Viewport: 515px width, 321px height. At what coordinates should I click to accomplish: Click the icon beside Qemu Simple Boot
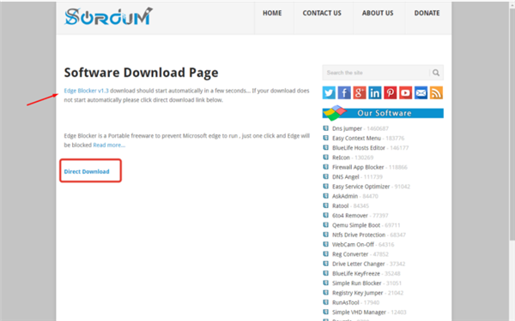point(326,224)
